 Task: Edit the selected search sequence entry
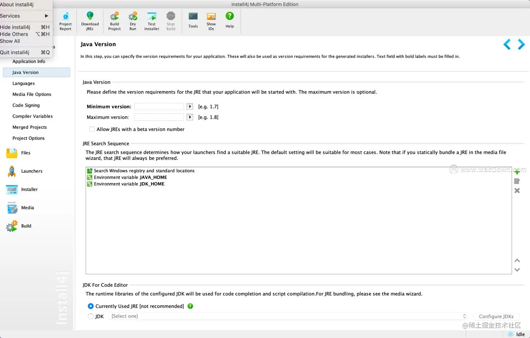(517, 181)
